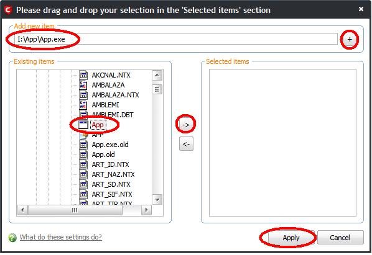
Task: Click the AMBLEMI file icon
Action: (x=83, y=105)
